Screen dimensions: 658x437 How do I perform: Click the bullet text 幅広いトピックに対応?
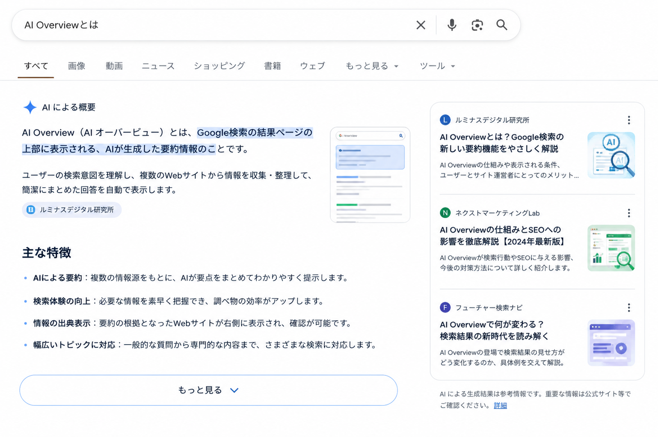[74, 345]
